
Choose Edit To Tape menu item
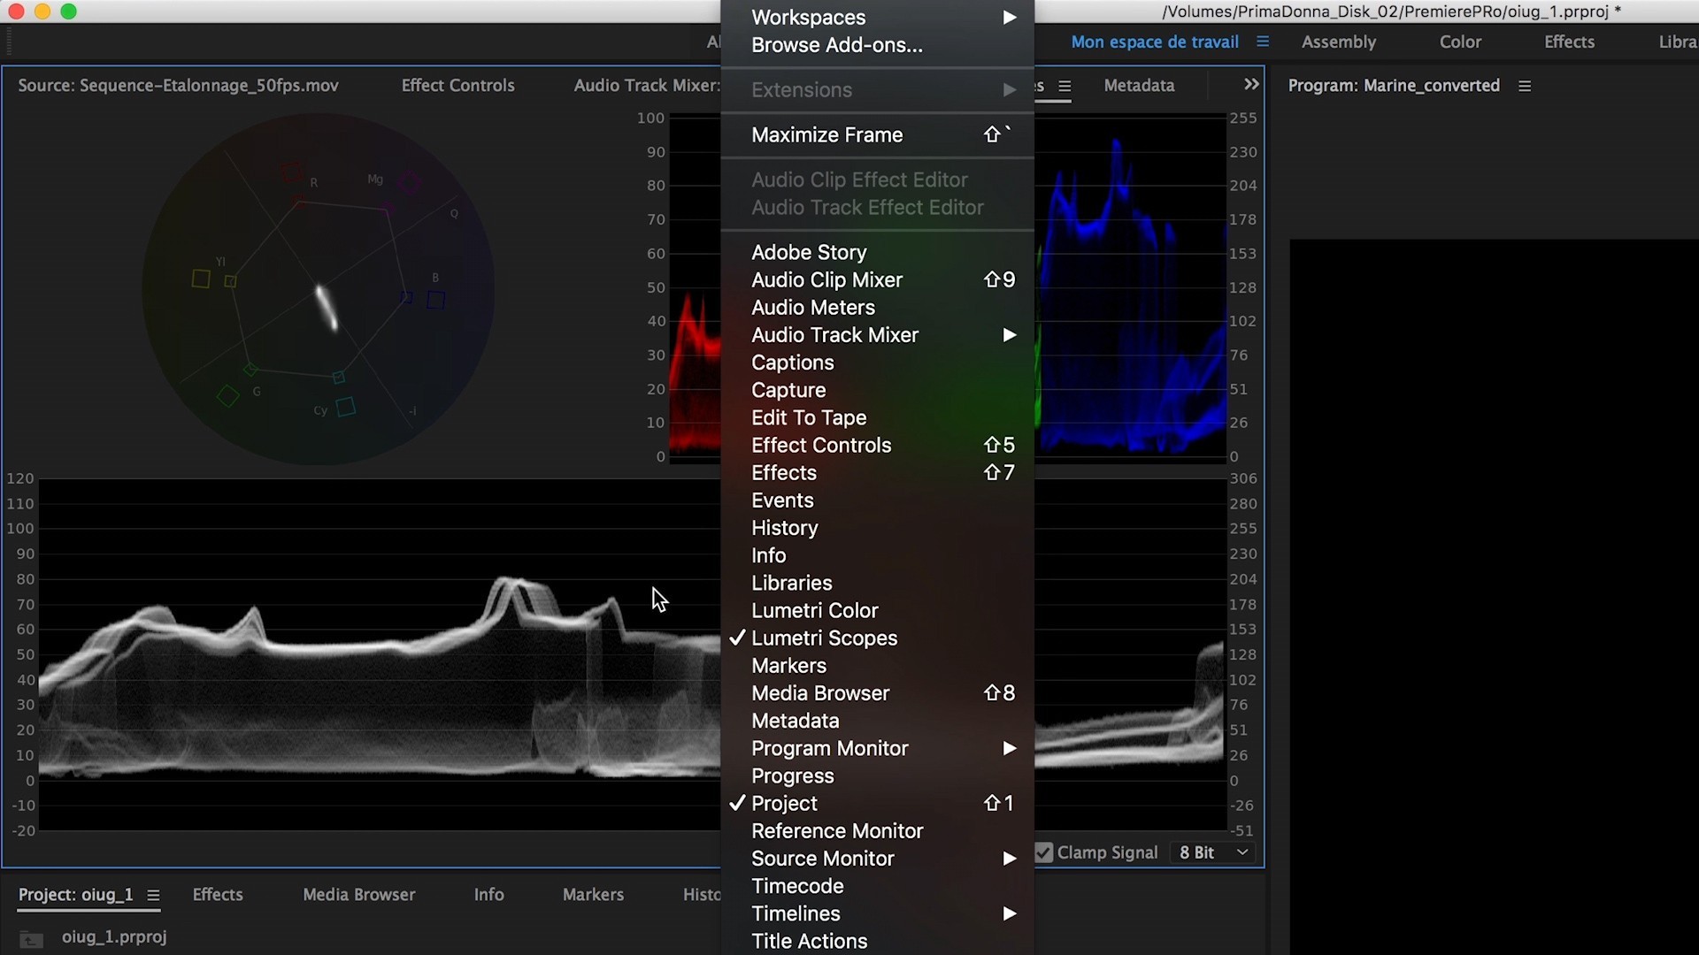point(878,417)
